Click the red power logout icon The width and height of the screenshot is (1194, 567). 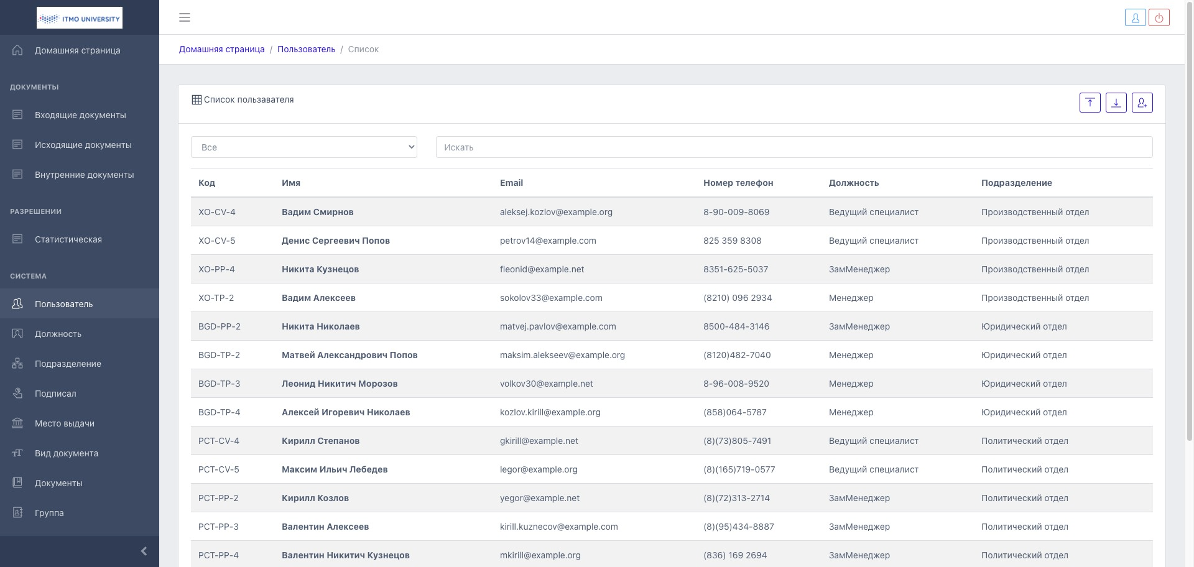[x=1159, y=17]
